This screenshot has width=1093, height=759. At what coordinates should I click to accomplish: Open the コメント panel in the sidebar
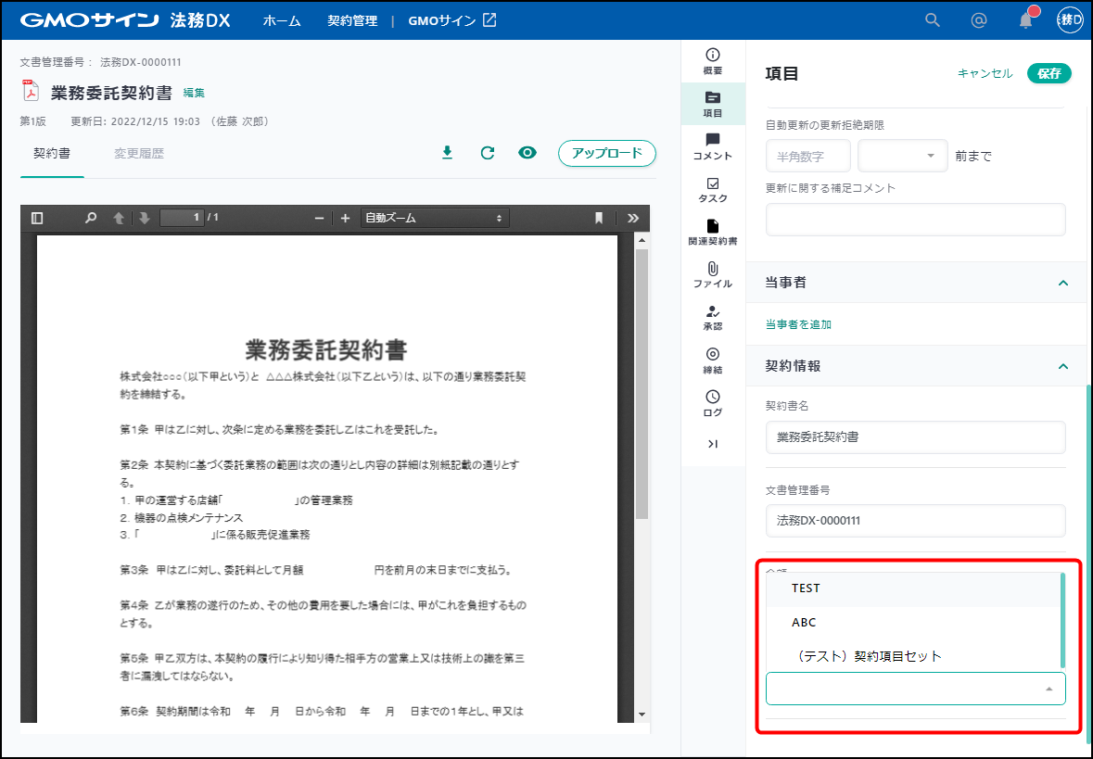pos(712,146)
